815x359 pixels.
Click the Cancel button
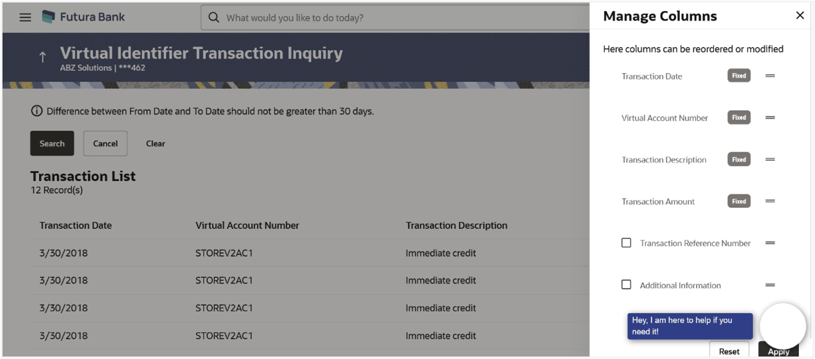point(105,143)
